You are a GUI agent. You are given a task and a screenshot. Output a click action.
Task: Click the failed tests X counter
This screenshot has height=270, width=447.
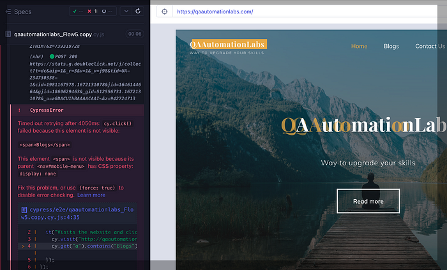tap(92, 11)
